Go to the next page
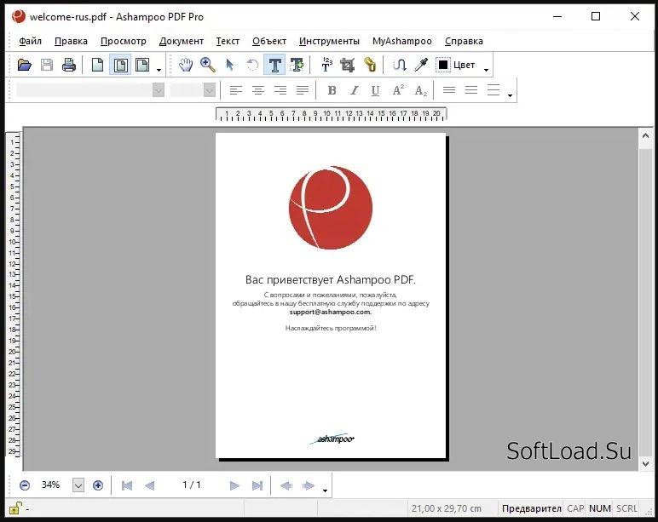Viewport: 658px width, 522px height. 234,485
